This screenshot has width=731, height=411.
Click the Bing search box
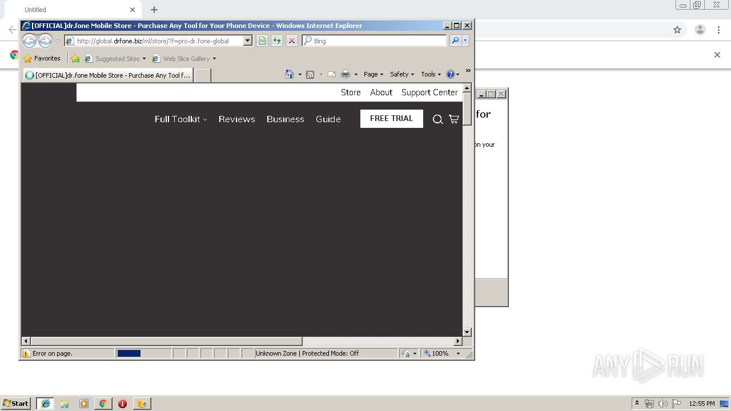click(375, 41)
